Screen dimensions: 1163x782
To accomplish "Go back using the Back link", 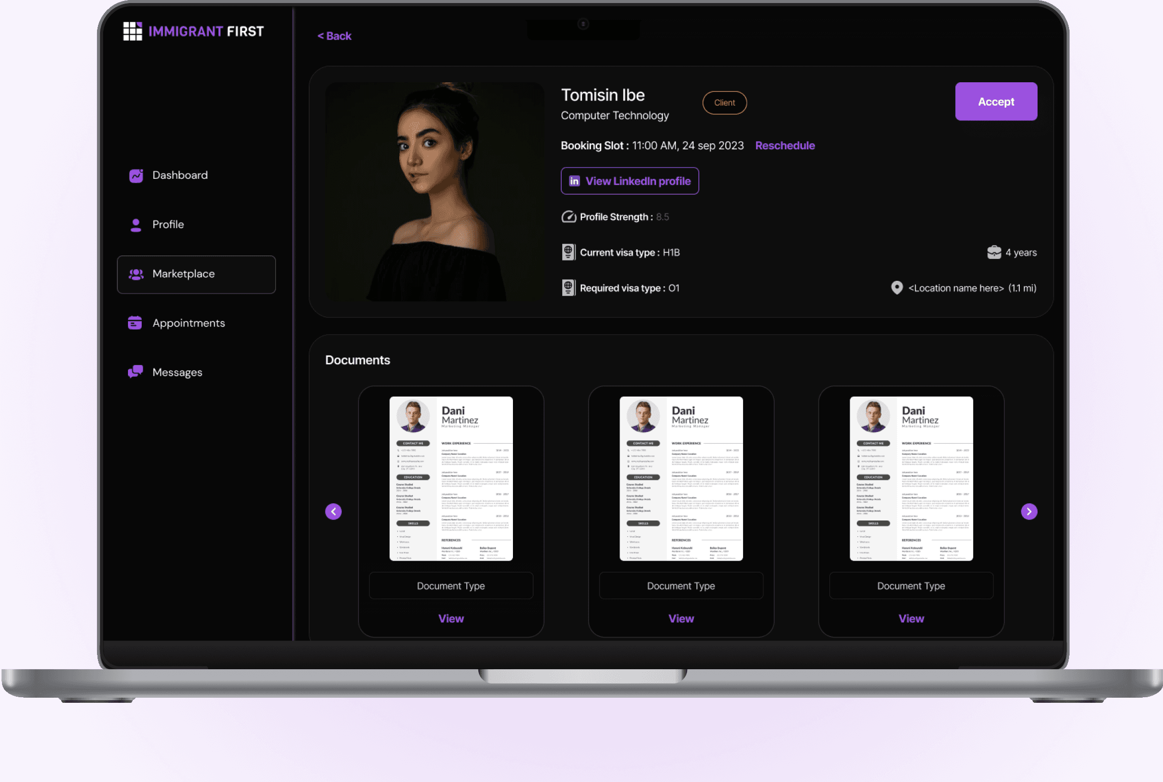I will (x=334, y=36).
